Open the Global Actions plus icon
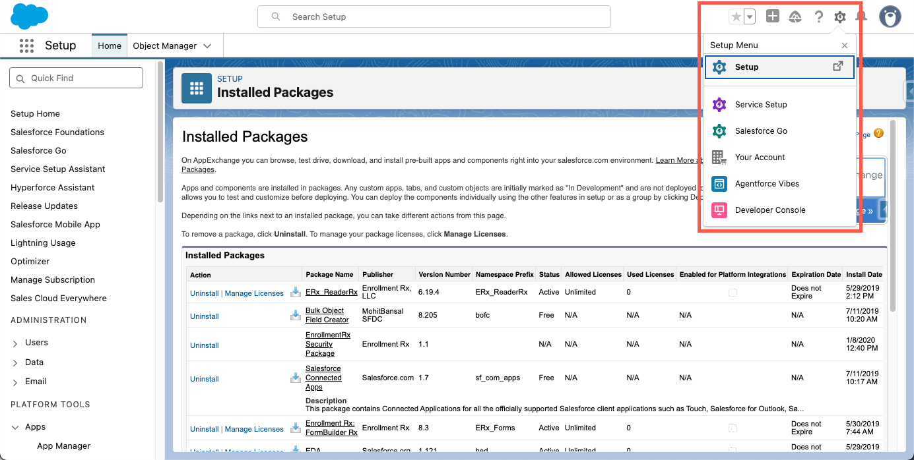The height and width of the screenshot is (460, 914). 772,16
